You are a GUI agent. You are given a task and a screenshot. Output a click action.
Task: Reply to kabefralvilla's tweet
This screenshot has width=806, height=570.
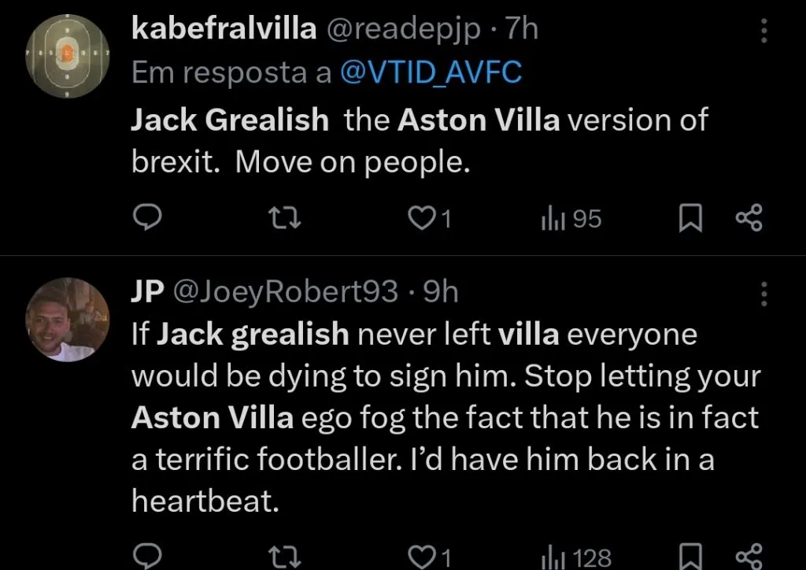146,218
